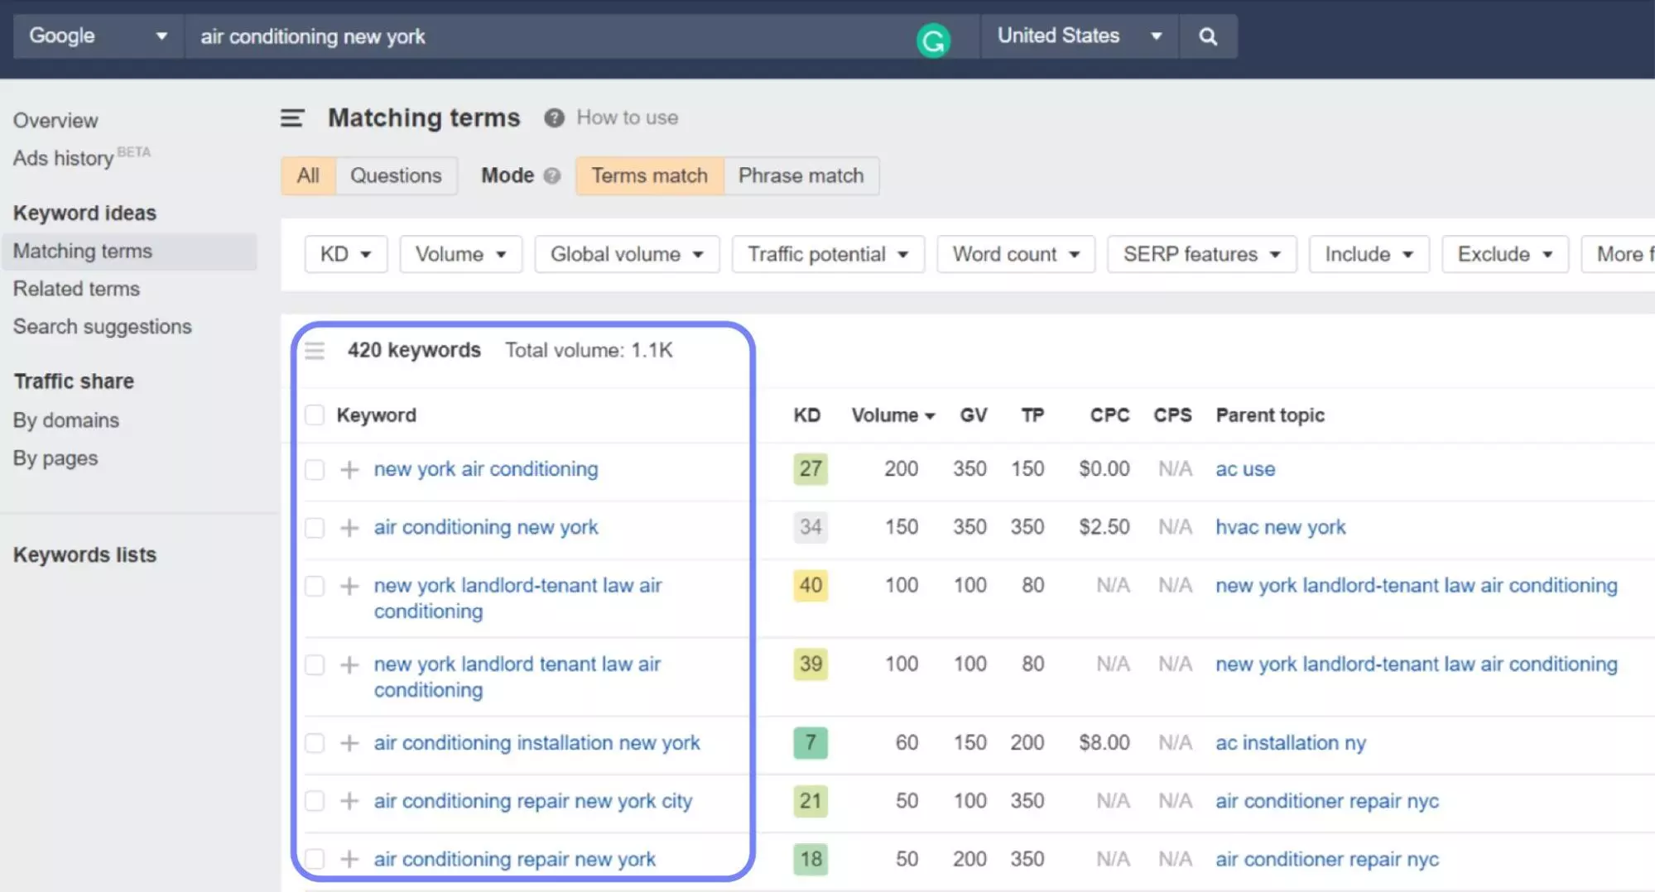The image size is (1655, 892).
Task: Open Traffic share By pages
Action: click(x=55, y=458)
